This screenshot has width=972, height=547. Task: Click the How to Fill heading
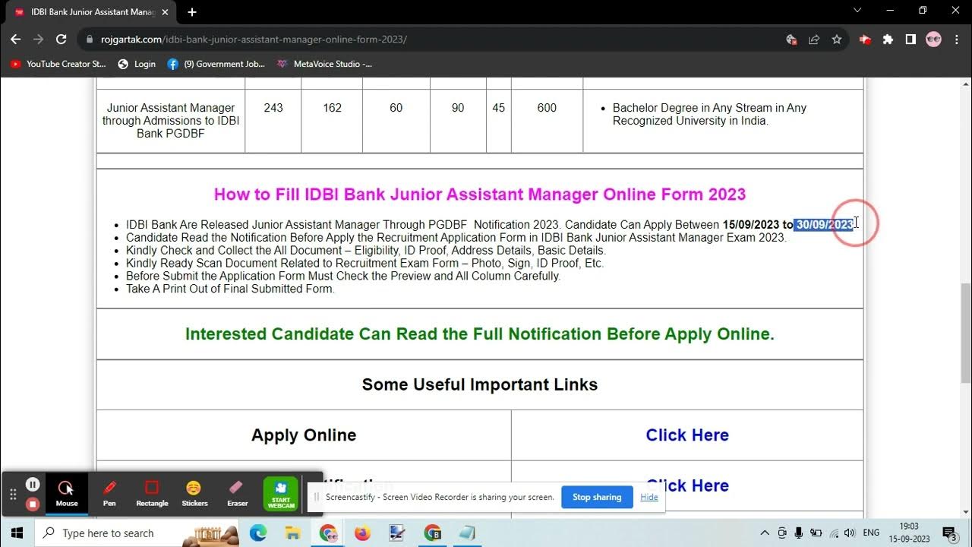tap(480, 194)
